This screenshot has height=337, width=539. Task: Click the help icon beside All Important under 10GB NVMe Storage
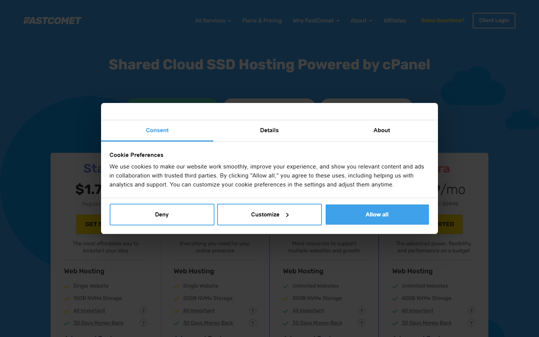click(143, 310)
